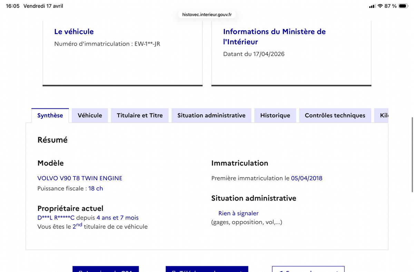Screen dimensions: 414x272
Task: Tap the cellular signal strength icon
Action: pyautogui.click(x=372, y=6)
